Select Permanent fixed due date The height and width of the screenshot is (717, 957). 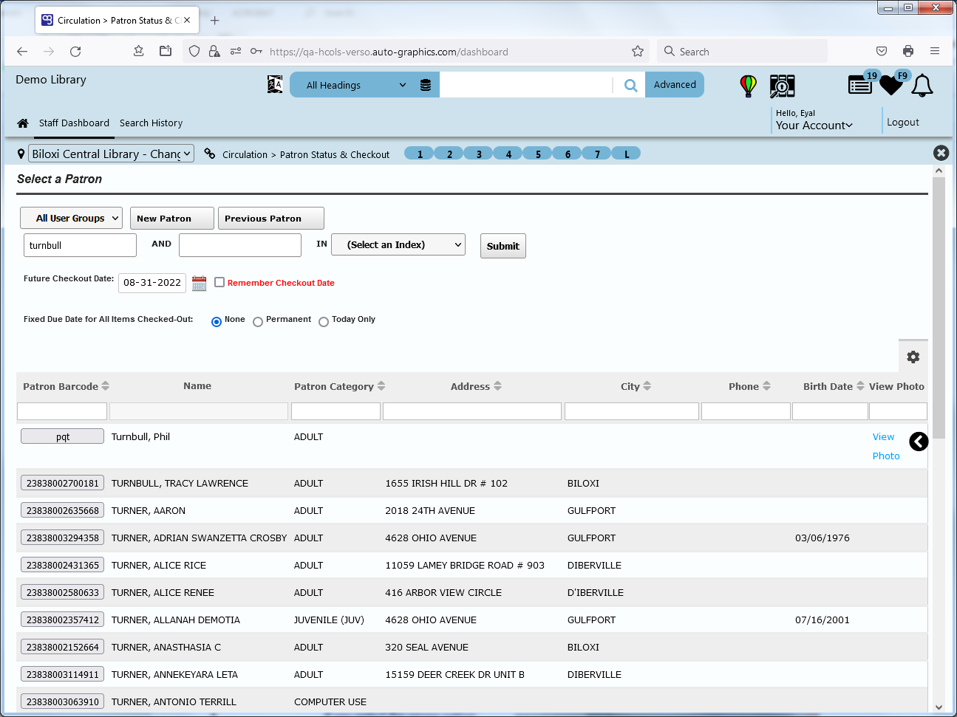(x=258, y=322)
